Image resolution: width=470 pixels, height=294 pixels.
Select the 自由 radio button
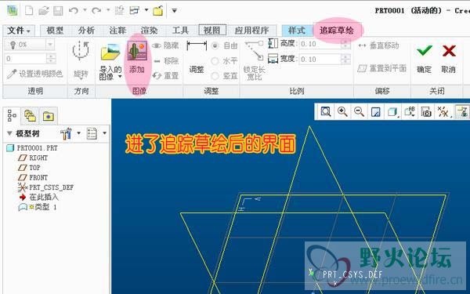tap(215, 45)
